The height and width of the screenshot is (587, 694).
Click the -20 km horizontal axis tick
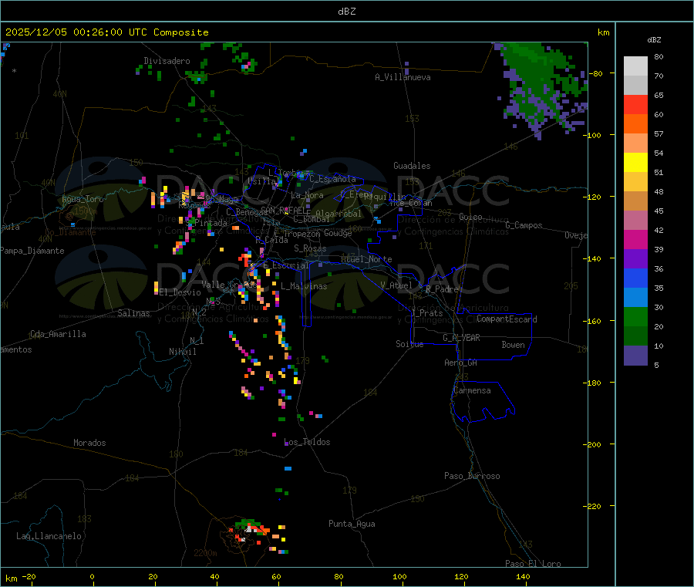tap(29, 576)
